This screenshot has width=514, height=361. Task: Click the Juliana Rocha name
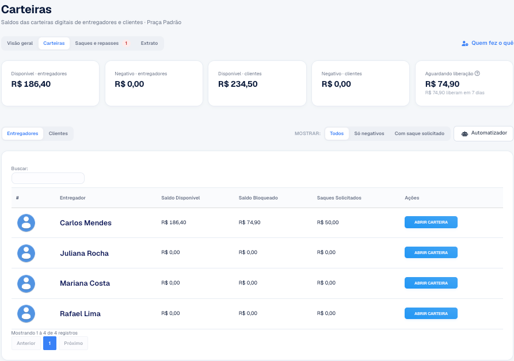pyautogui.click(x=84, y=254)
